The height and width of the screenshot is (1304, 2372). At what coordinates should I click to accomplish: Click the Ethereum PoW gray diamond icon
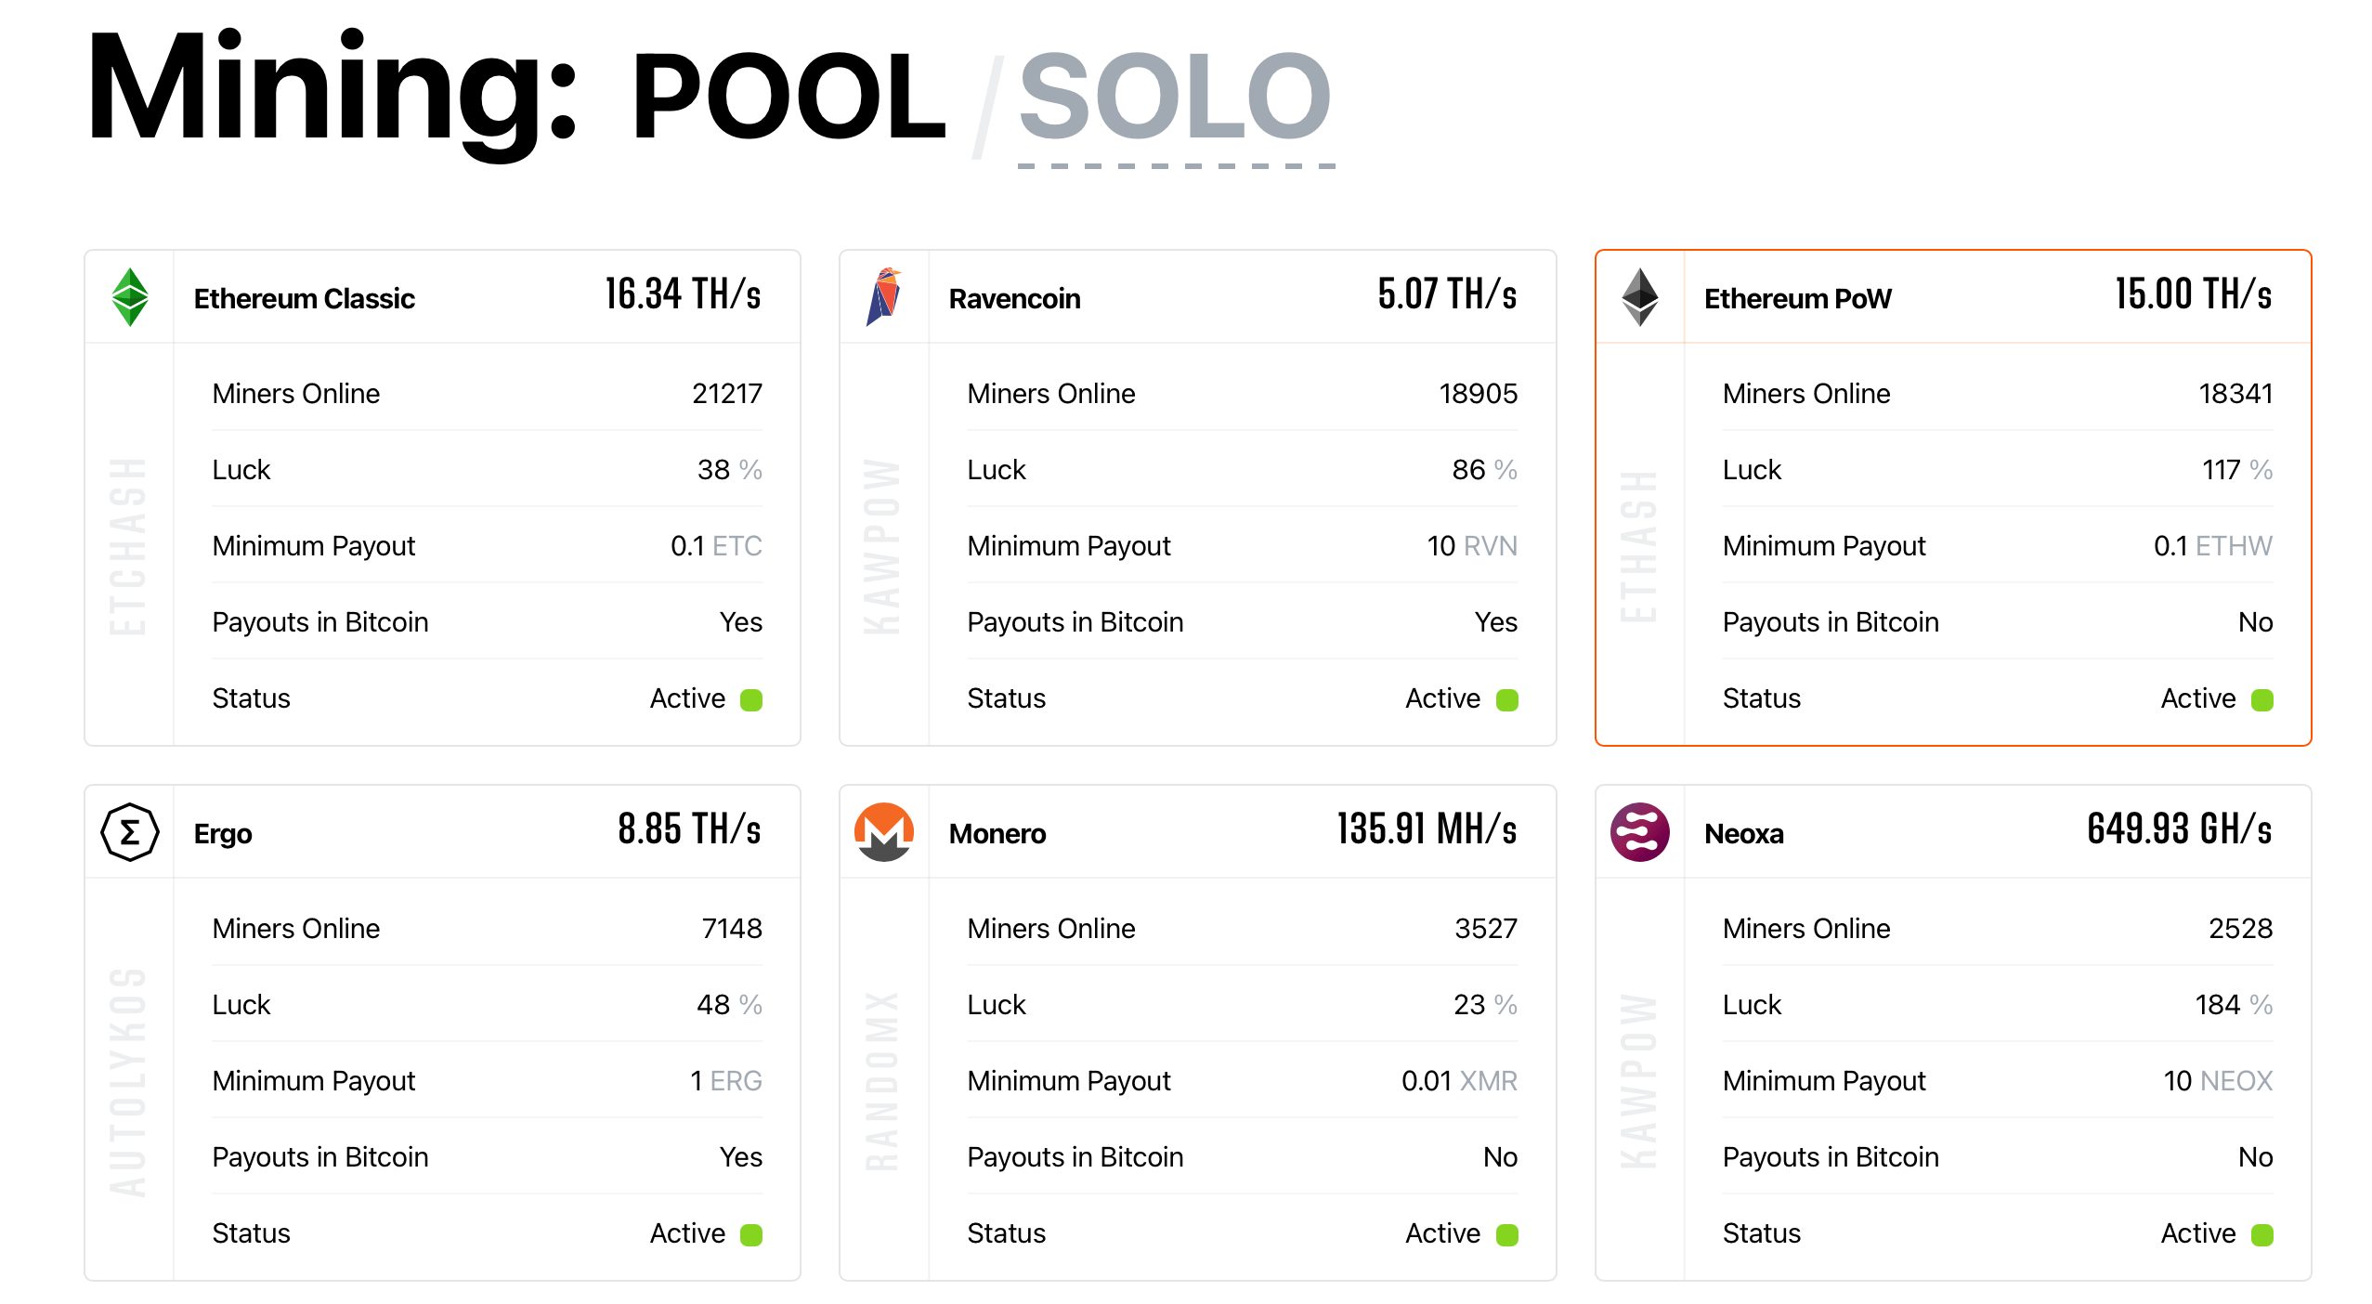(1640, 297)
